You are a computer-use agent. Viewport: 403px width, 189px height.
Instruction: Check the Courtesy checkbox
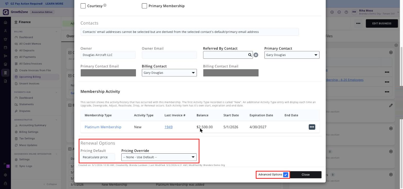[x=83, y=6]
